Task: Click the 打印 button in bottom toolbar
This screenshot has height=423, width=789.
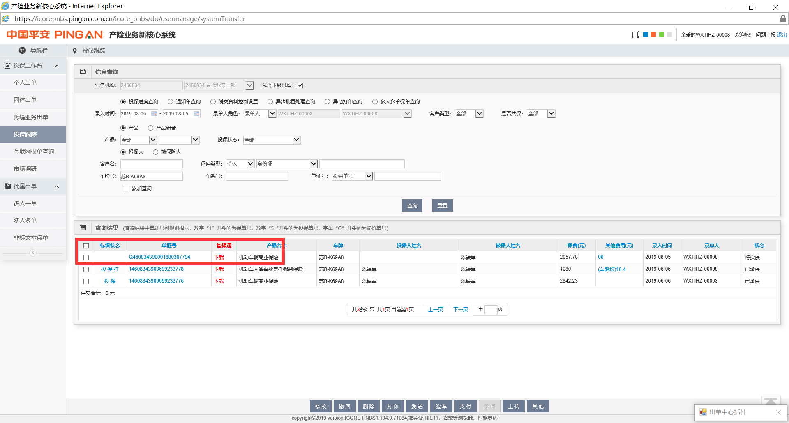Action: click(x=393, y=406)
